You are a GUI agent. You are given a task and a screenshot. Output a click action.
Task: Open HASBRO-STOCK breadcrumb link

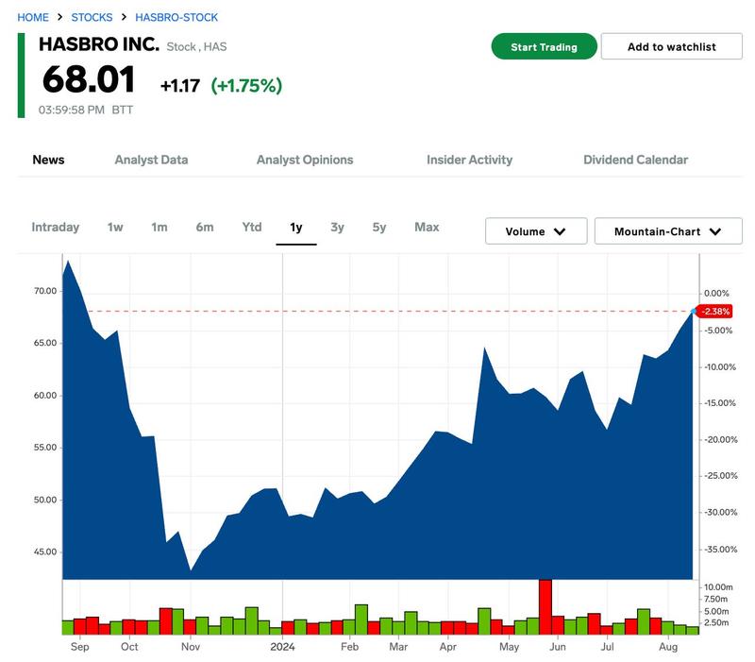tap(176, 17)
